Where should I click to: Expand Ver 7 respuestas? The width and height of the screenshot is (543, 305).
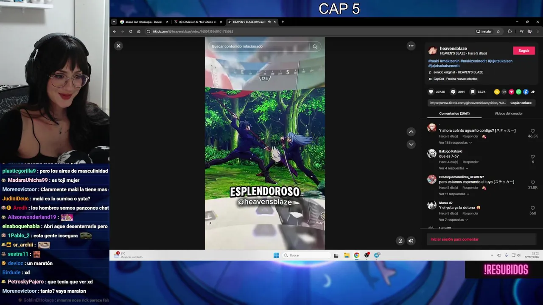(x=453, y=220)
